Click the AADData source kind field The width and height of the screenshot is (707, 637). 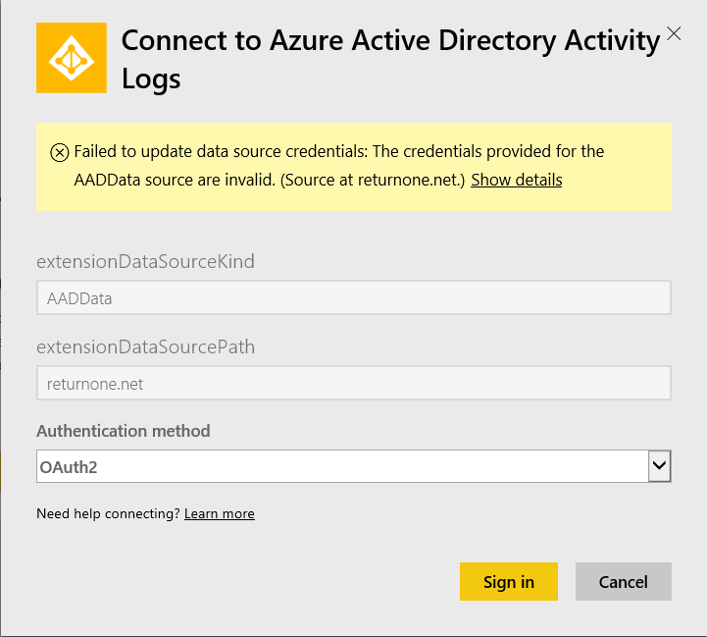point(353,297)
